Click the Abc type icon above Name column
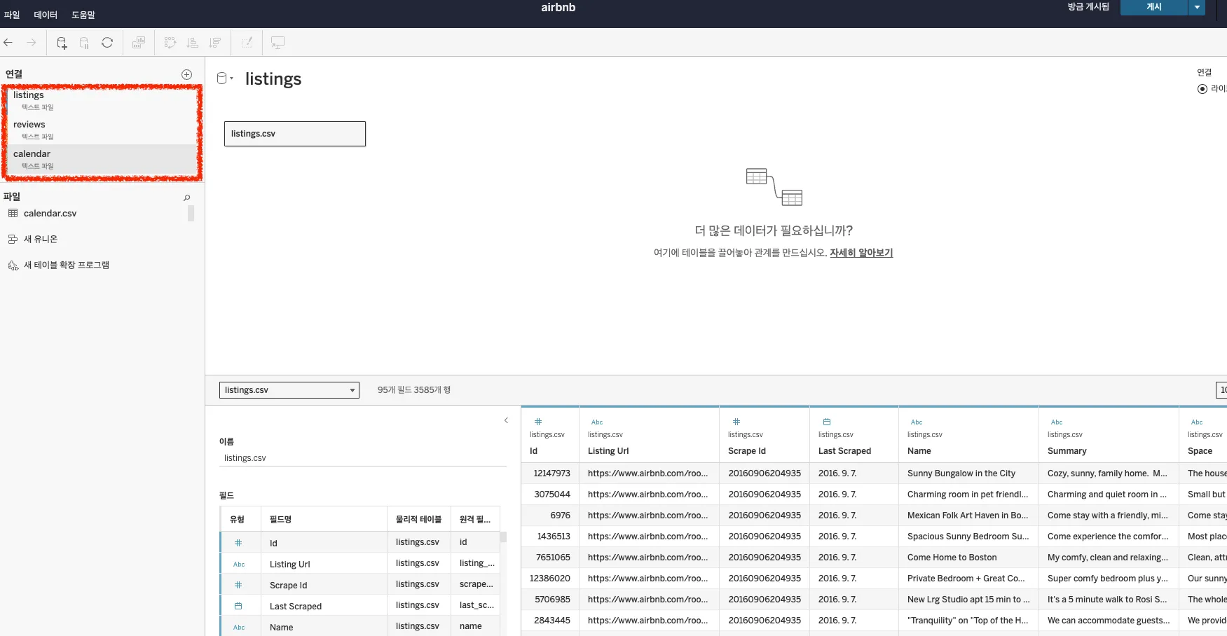 coord(917,422)
